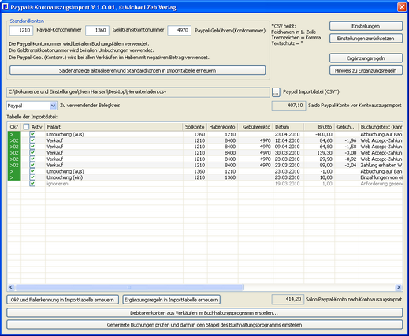Sort by Ok? column header

tap(14, 127)
